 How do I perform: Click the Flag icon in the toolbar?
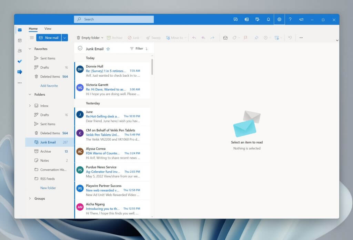tap(245, 38)
